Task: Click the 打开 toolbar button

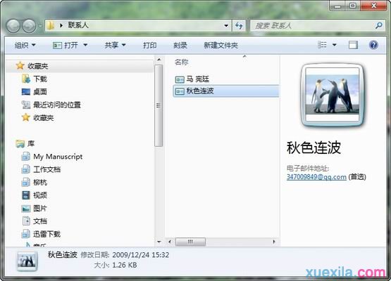Action: pyautogui.click(x=66, y=45)
